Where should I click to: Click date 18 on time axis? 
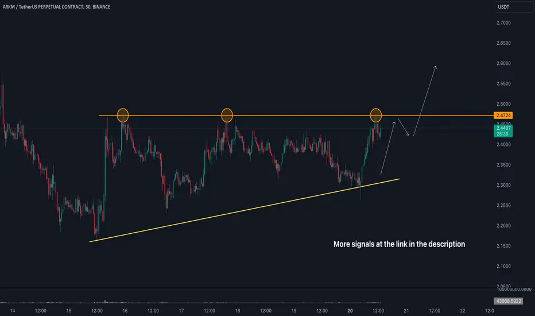tap(238, 310)
